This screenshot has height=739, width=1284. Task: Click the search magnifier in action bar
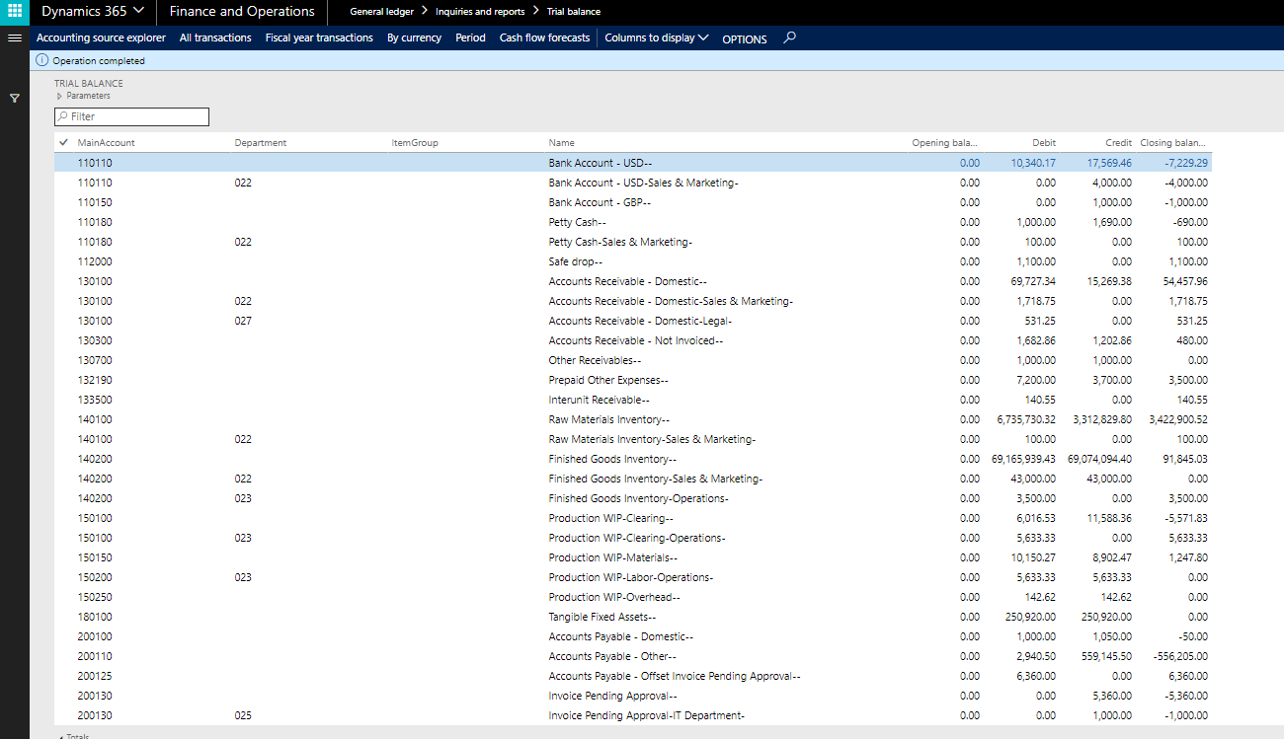(788, 37)
